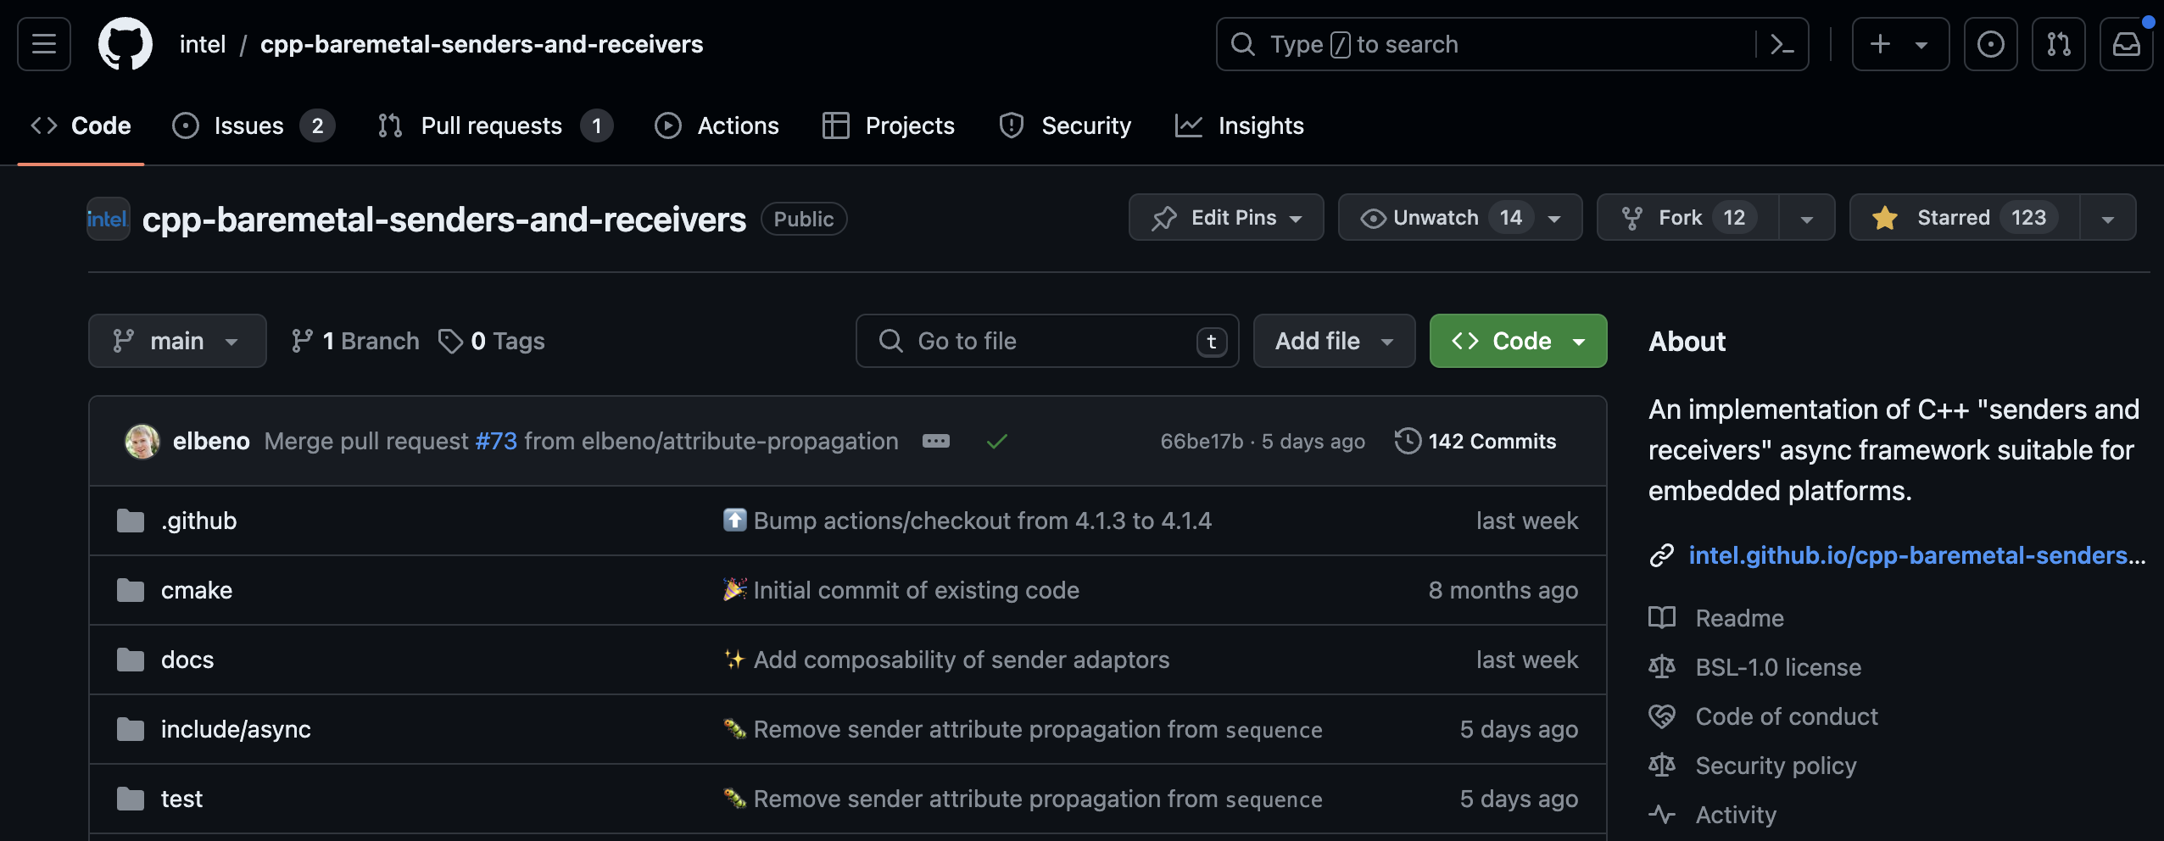Click the intel owner link in breadcrumb
The height and width of the screenshot is (841, 2164).
tap(203, 44)
